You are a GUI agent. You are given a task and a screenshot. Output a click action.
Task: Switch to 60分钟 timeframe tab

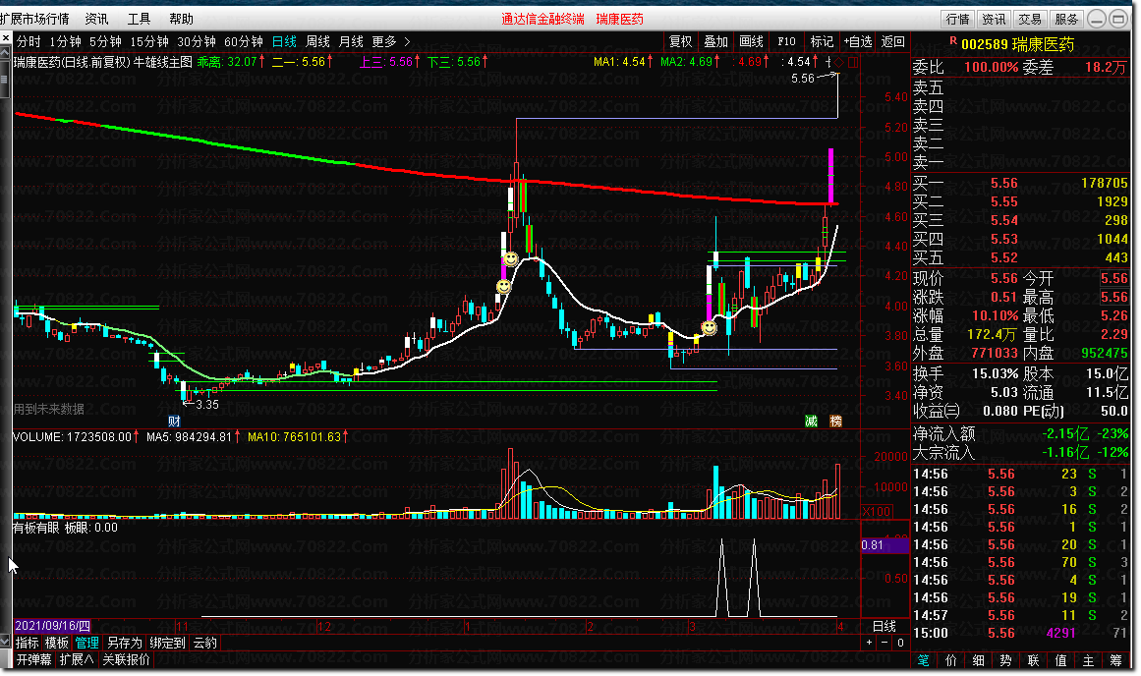(244, 41)
